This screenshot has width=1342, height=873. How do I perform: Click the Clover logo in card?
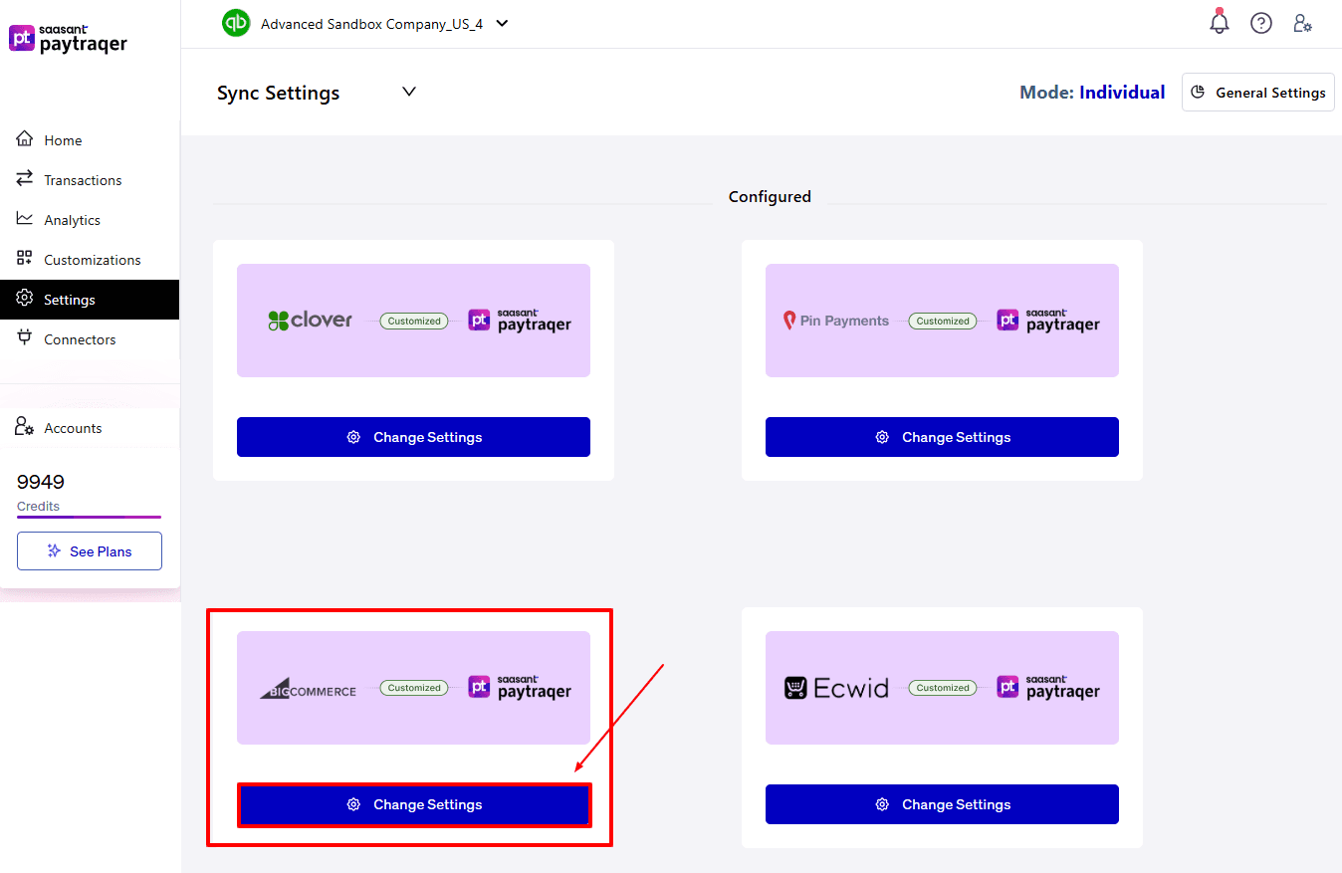click(310, 321)
